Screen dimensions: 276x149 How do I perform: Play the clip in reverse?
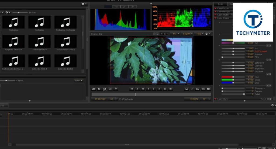pos(149,89)
